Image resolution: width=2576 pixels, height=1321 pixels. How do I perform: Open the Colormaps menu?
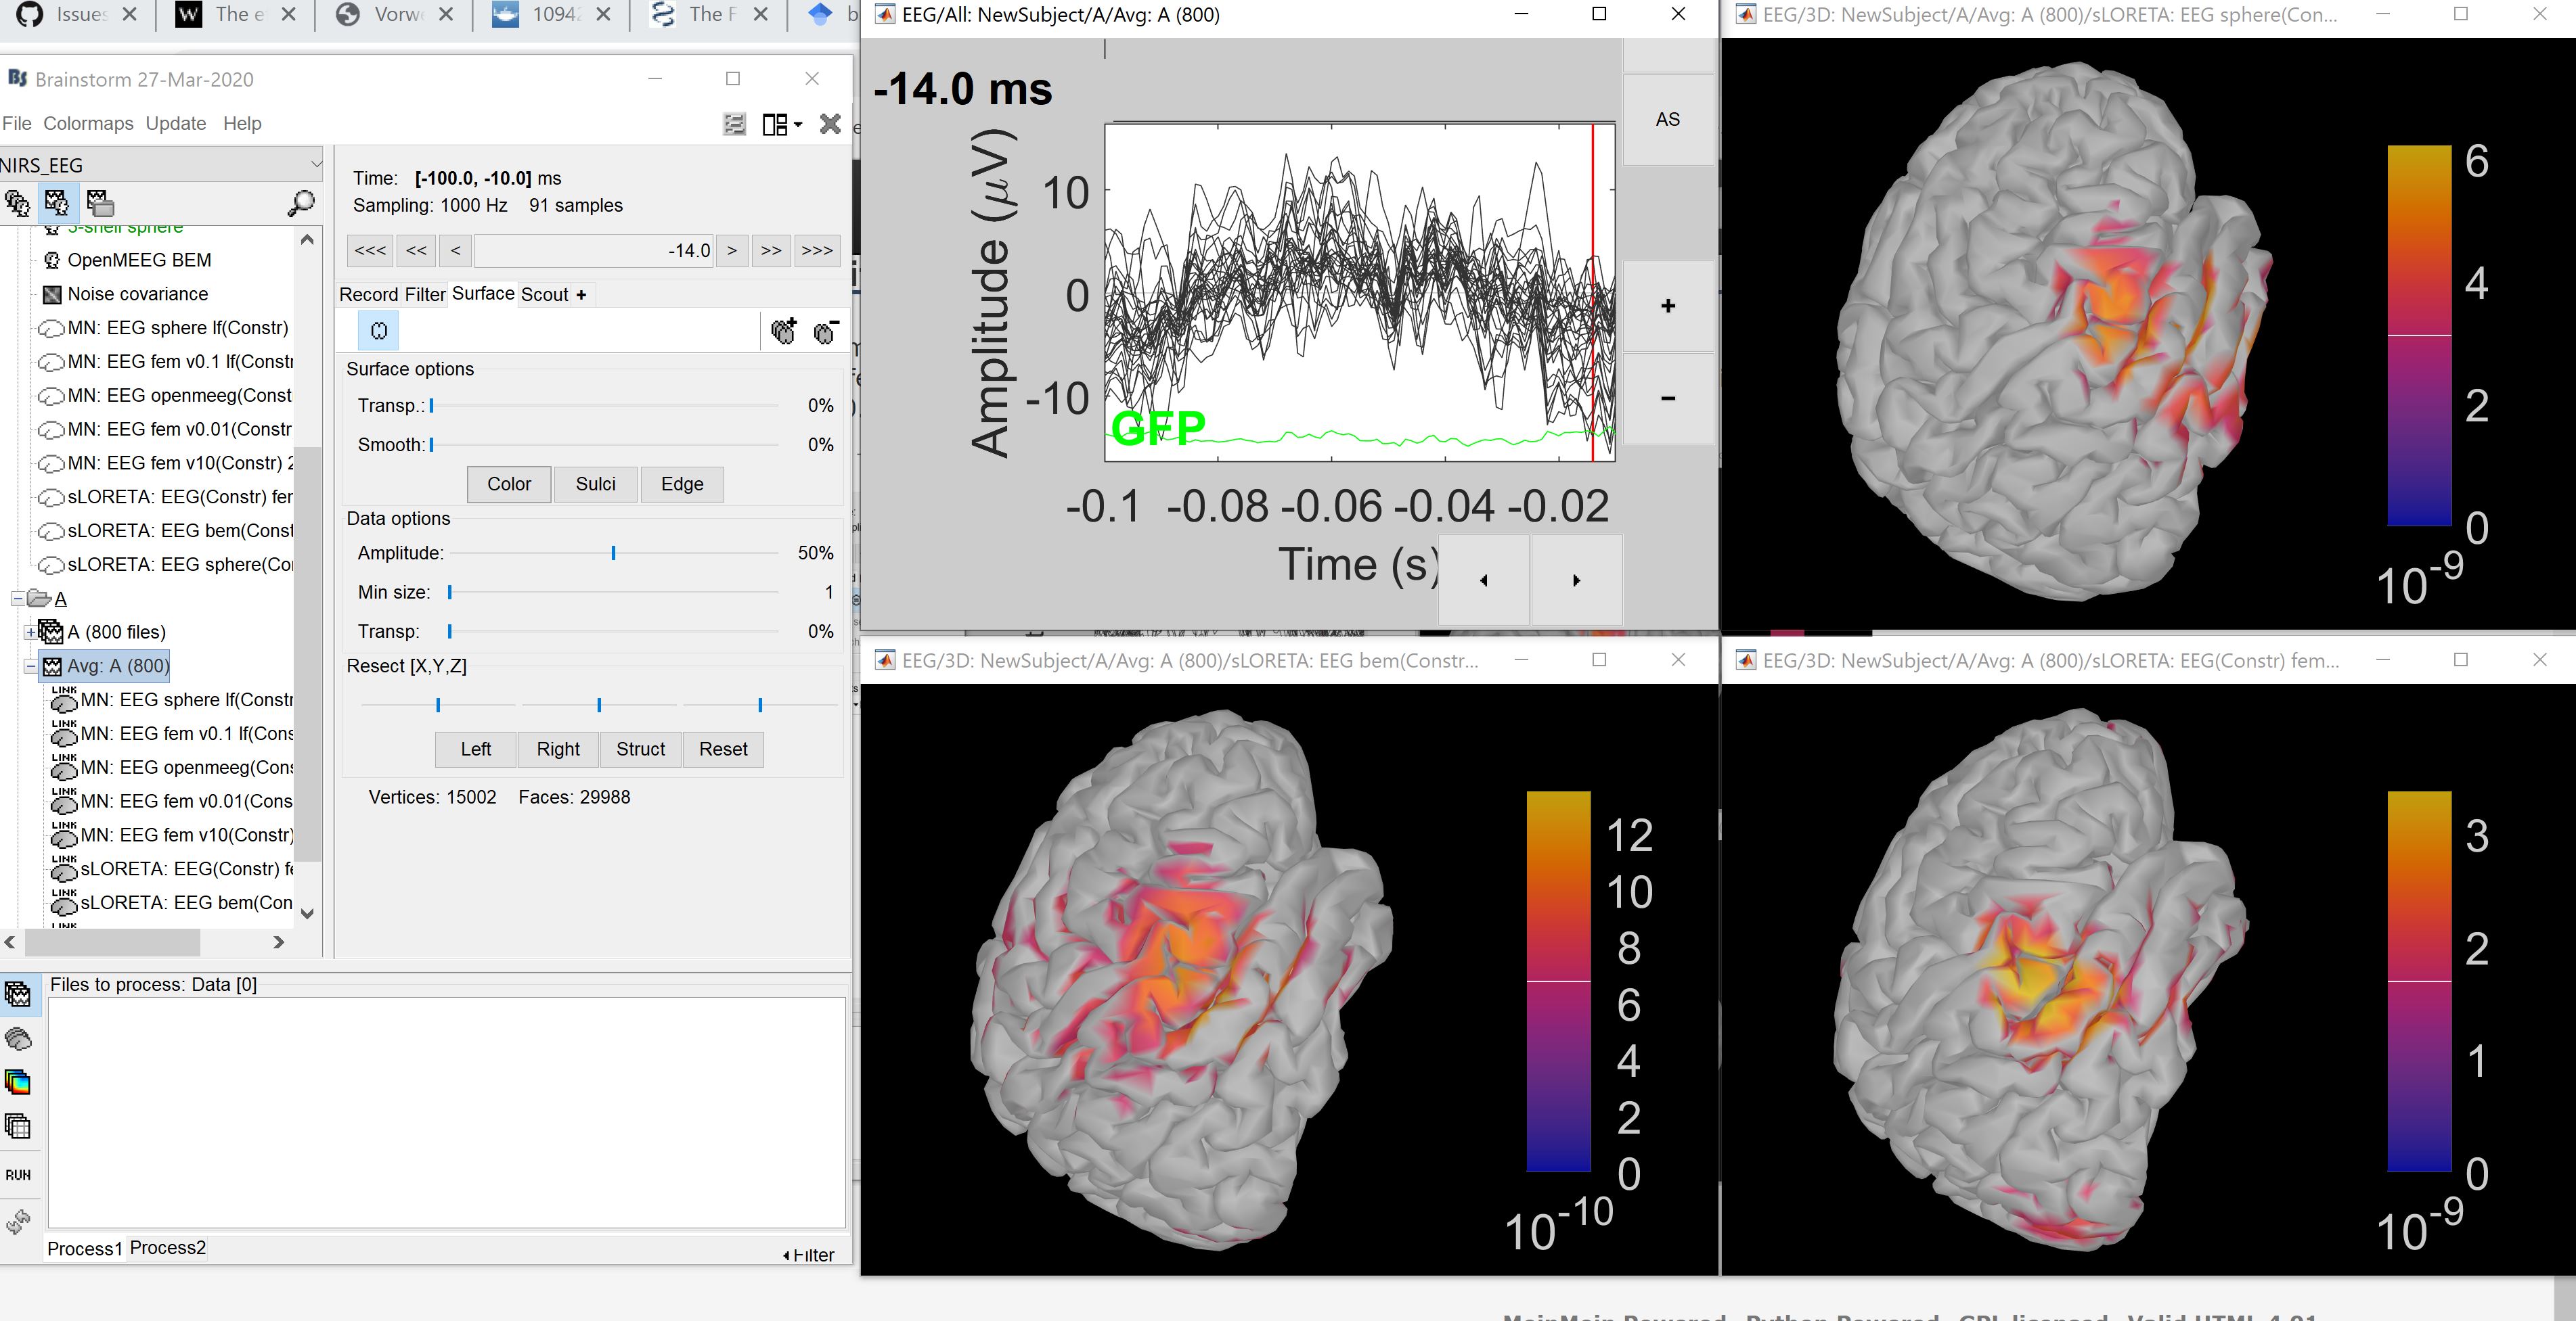coord(88,123)
